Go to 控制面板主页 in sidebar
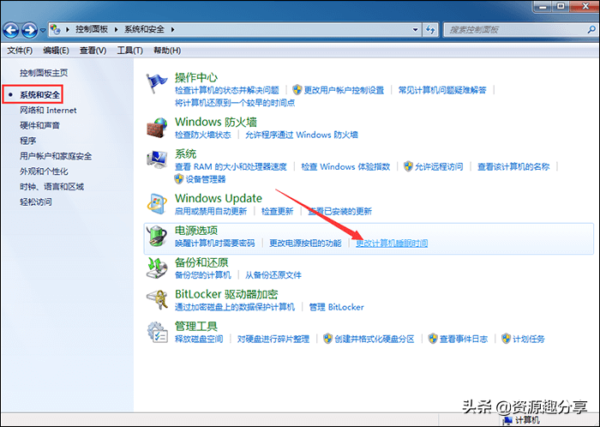600x427 pixels. coord(44,73)
